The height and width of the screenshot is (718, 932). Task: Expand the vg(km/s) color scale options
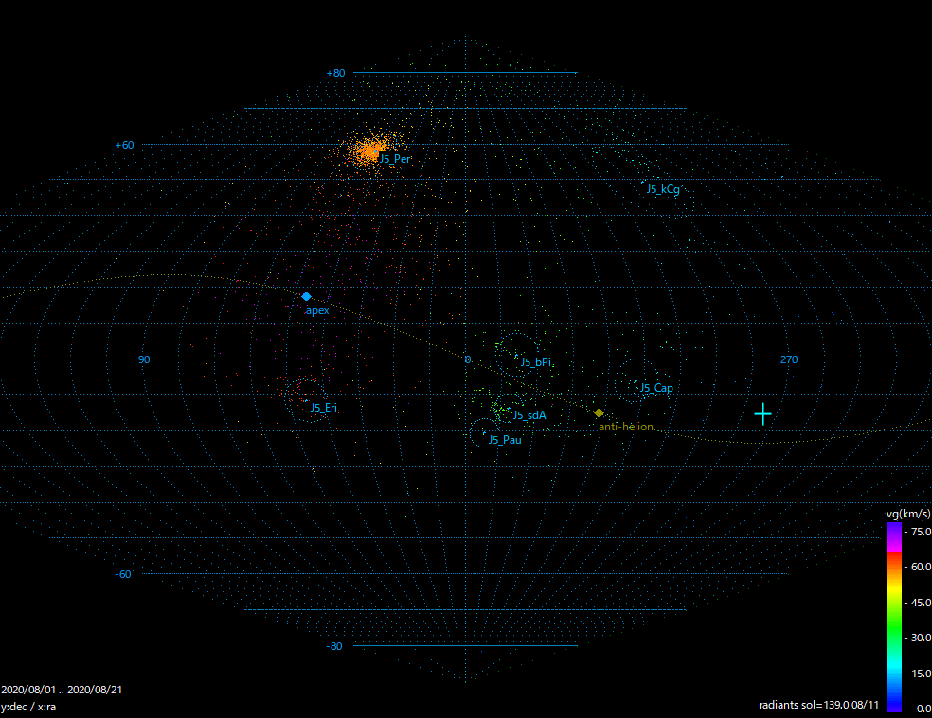click(x=906, y=513)
